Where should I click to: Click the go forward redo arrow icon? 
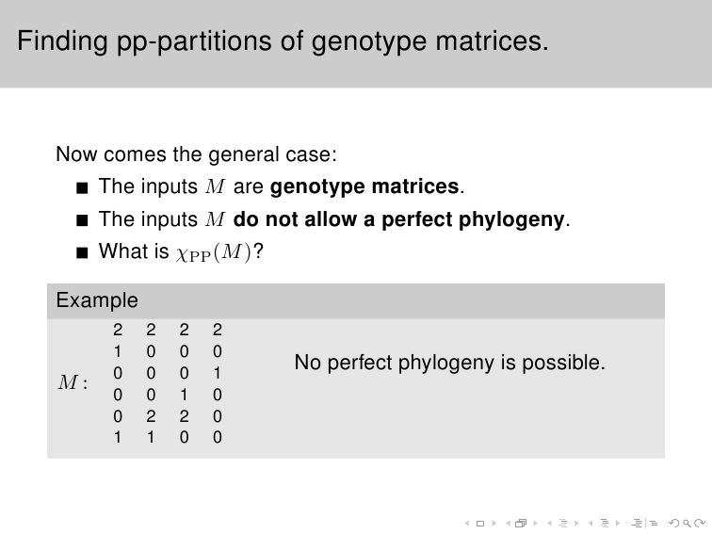tap(700, 523)
